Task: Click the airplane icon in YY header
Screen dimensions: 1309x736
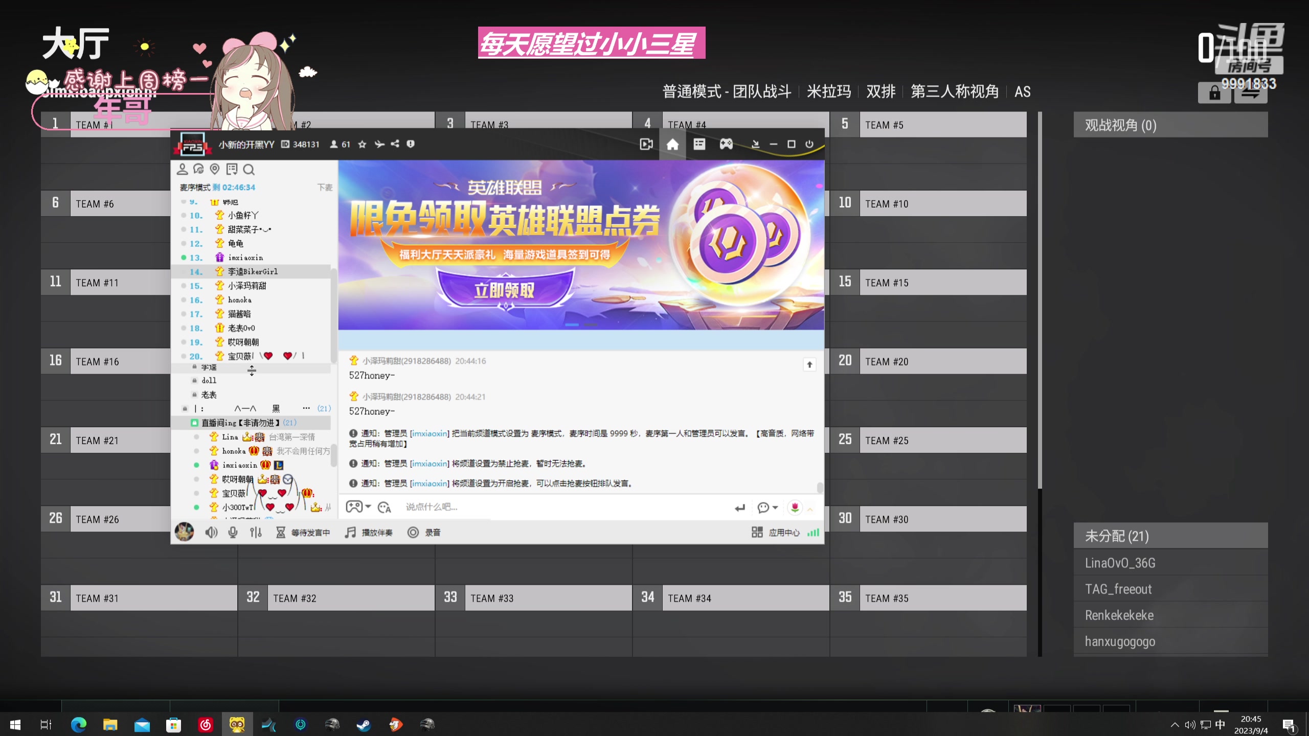Action: click(379, 145)
